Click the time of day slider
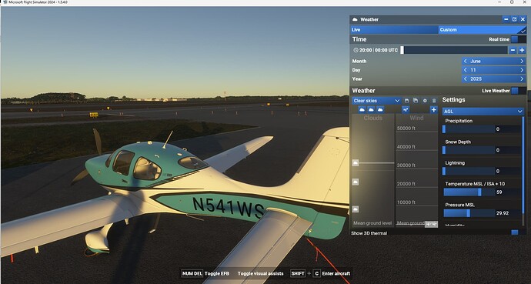Viewport: 531px width, 284px height. [454, 50]
